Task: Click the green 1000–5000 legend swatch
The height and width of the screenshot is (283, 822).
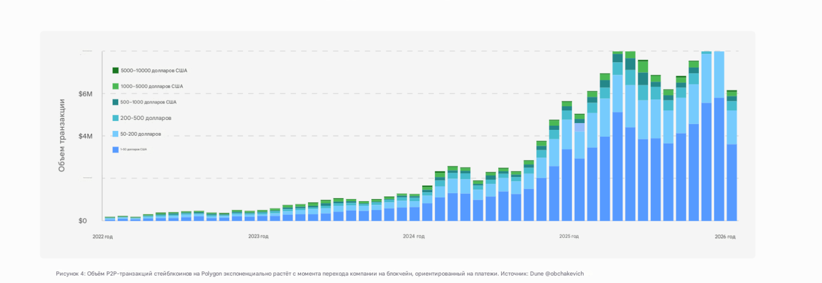Action: point(116,86)
